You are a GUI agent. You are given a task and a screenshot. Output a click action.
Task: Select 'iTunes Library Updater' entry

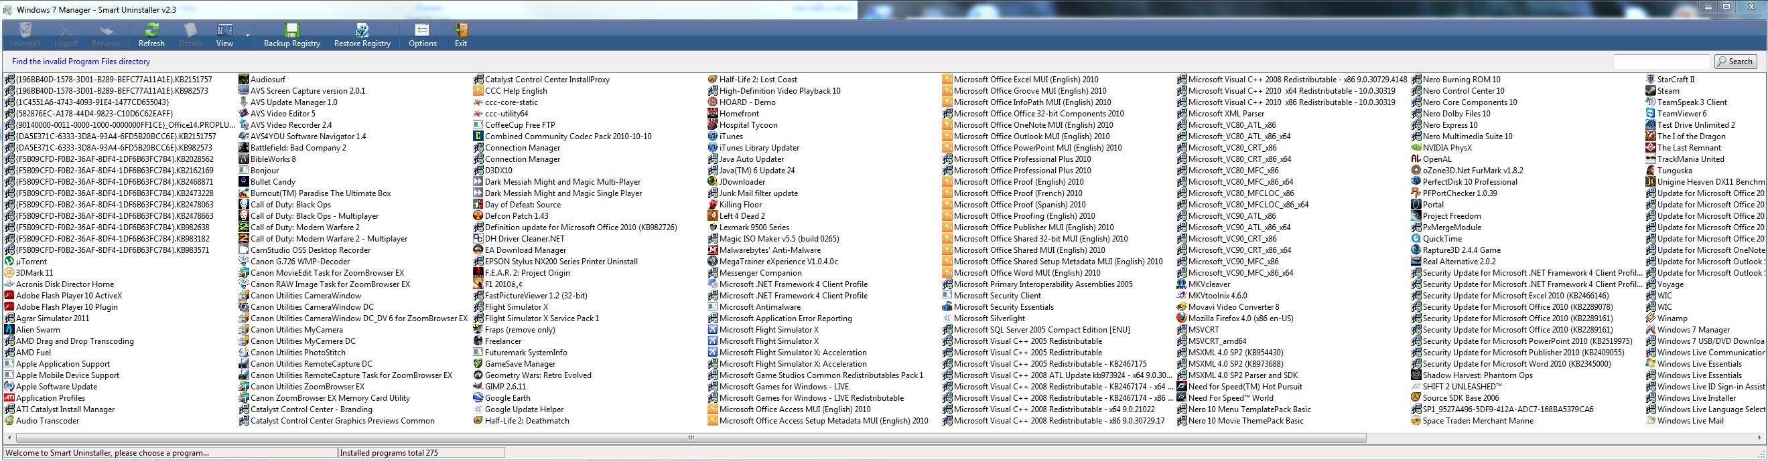tap(754, 148)
